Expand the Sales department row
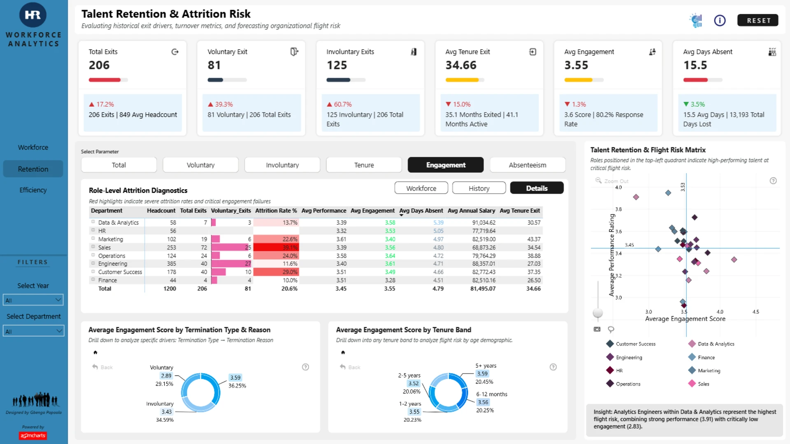 [93, 247]
